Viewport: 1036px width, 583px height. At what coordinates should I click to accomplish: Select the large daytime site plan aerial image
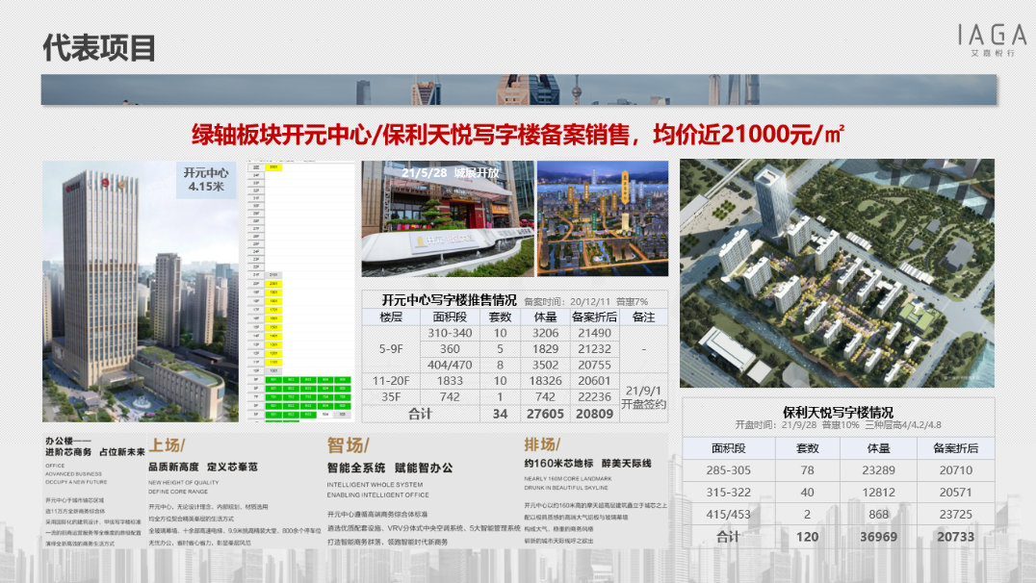pyautogui.click(x=837, y=273)
